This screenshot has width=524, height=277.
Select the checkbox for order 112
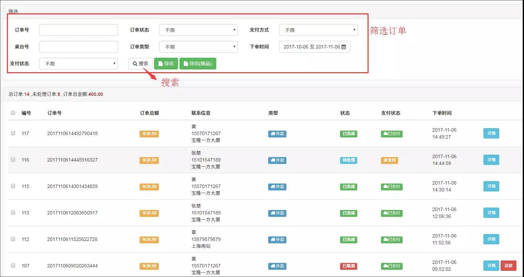click(x=13, y=239)
